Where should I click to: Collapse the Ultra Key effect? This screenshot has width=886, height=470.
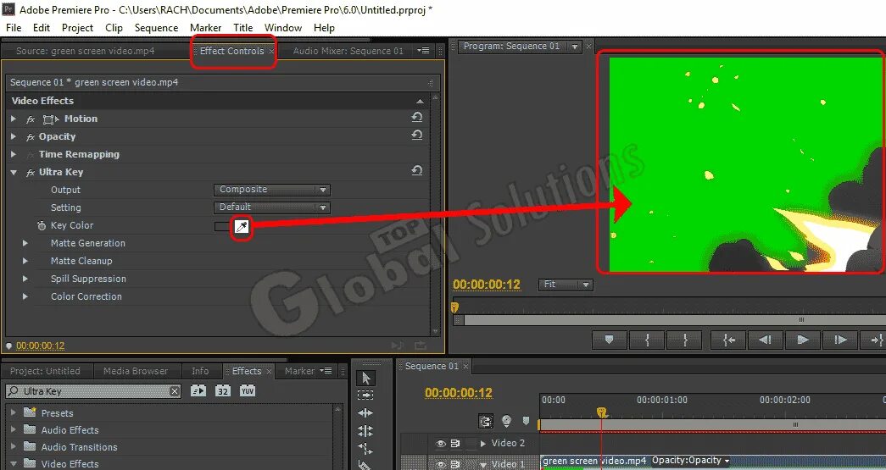14,173
